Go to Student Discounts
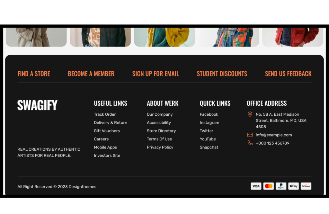Screen dimensions: 329x214 click(222, 74)
